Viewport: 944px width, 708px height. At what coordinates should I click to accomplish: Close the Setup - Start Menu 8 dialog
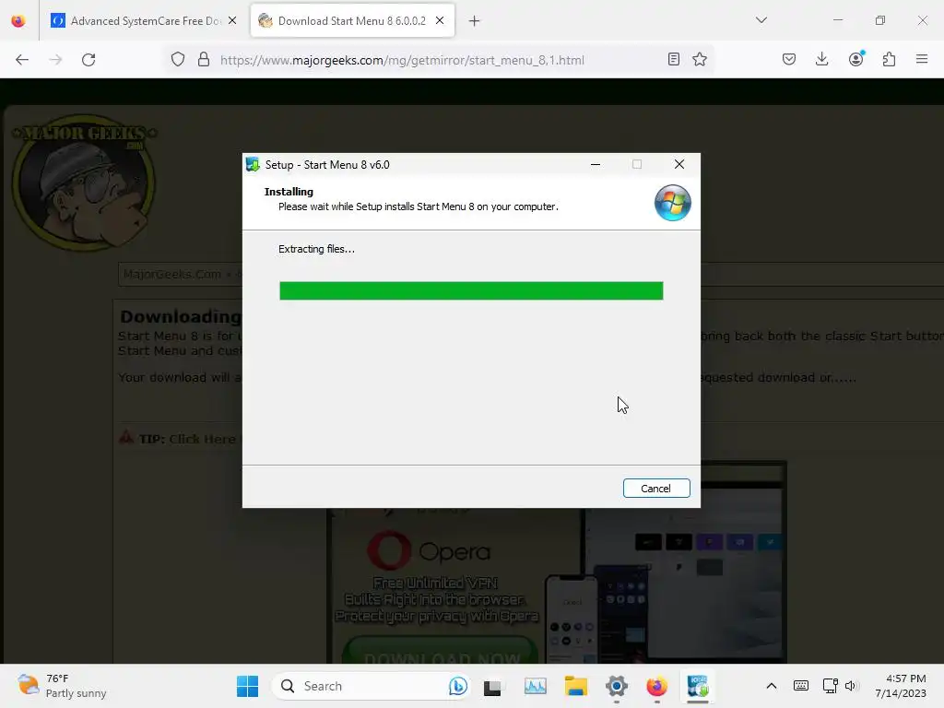pyautogui.click(x=679, y=164)
